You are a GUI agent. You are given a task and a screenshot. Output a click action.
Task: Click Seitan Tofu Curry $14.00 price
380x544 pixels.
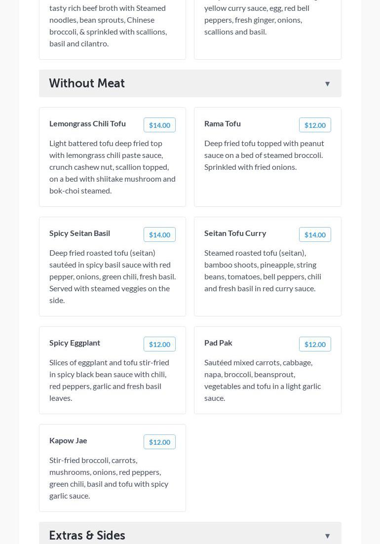(x=315, y=235)
